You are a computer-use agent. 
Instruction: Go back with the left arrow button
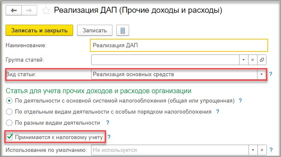point(14,11)
